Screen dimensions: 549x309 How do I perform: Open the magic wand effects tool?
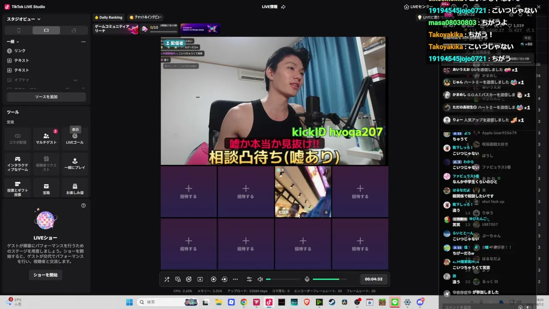pos(167,279)
